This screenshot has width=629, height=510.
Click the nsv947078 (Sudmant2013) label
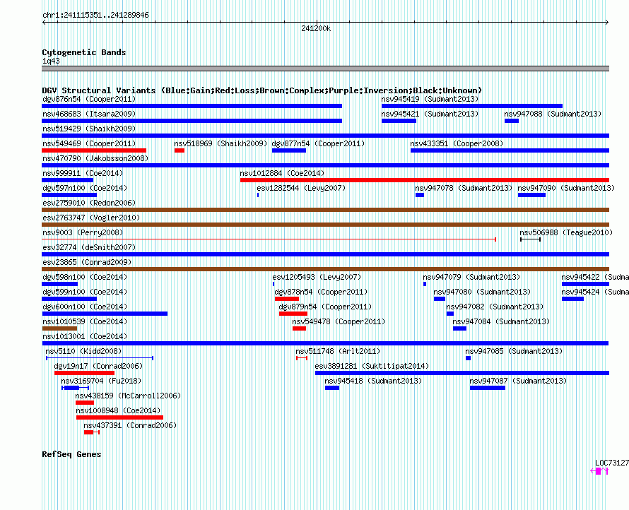coord(464,188)
